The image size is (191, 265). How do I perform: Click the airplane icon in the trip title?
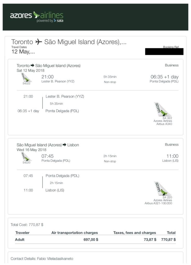pos(39,42)
